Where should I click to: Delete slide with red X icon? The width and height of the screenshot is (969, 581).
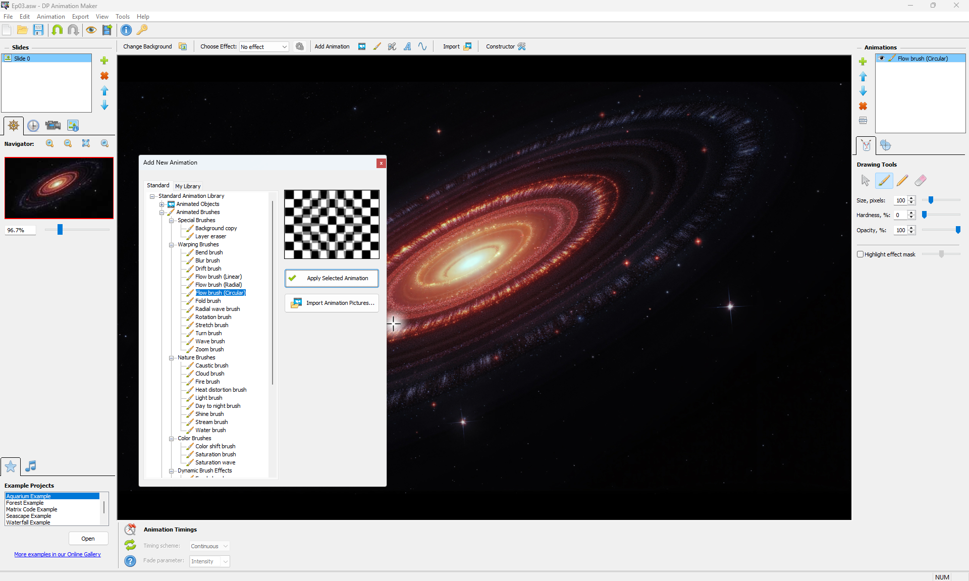coord(104,76)
